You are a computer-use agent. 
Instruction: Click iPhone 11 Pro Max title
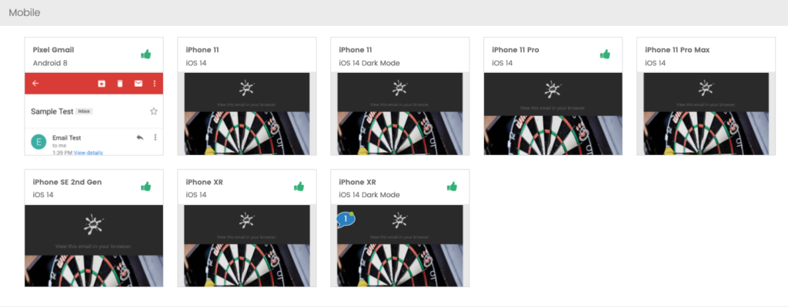click(677, 50)
